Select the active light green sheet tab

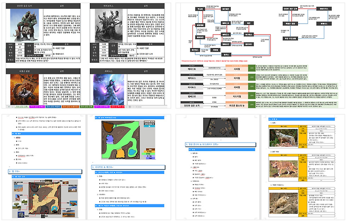click(21, 107)
